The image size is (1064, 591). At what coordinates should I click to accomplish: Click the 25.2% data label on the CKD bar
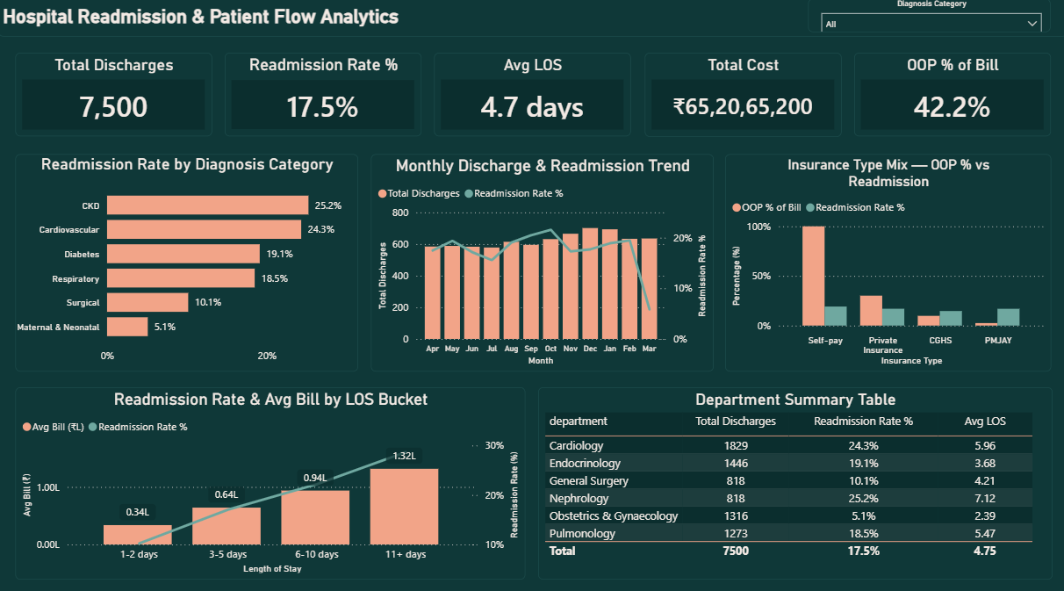pos(328,205)
